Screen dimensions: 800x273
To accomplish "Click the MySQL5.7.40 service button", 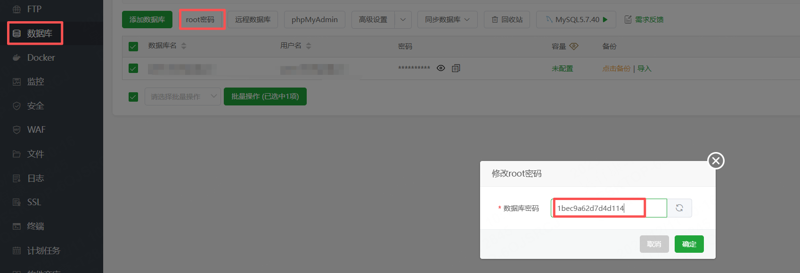I will click(x=576, y=19).
